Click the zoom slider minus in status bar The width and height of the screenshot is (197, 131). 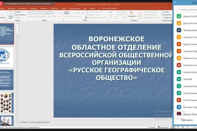click(x=191, y=127)
